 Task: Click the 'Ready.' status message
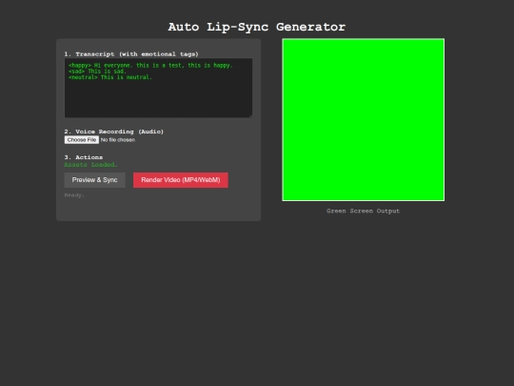(x=74, y=195)
